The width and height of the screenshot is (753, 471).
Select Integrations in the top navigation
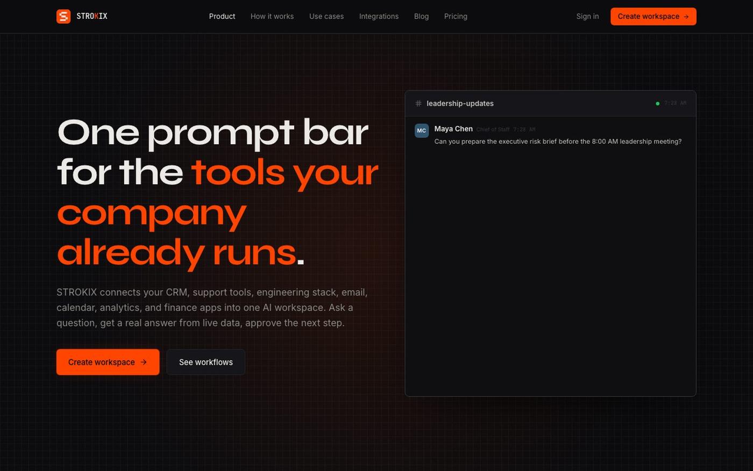click(379, 16)
